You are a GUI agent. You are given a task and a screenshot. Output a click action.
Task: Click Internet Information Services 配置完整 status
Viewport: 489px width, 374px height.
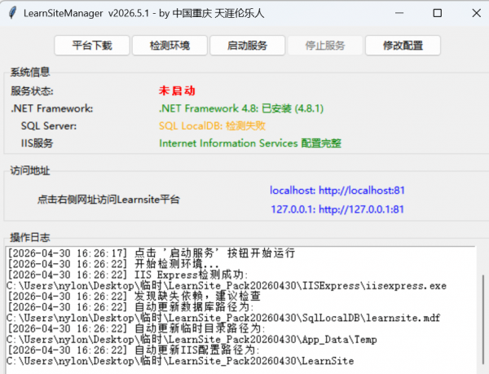250,143
